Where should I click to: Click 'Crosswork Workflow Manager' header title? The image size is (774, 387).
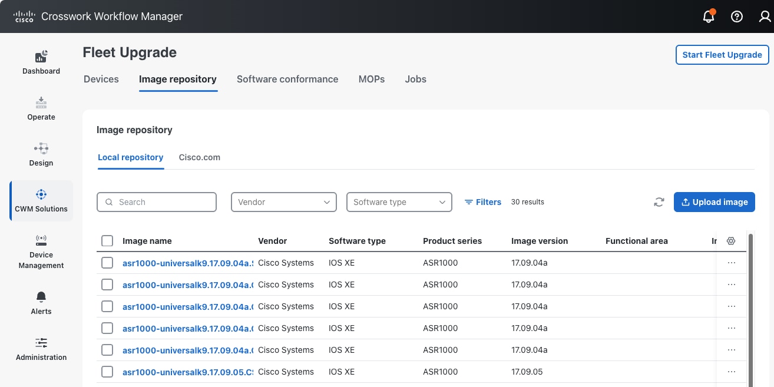(112, 16)
